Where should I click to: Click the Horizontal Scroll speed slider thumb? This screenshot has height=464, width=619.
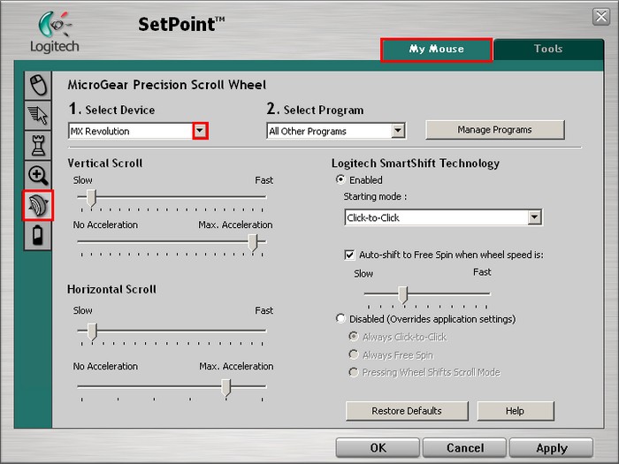click(x=92, y=331)
